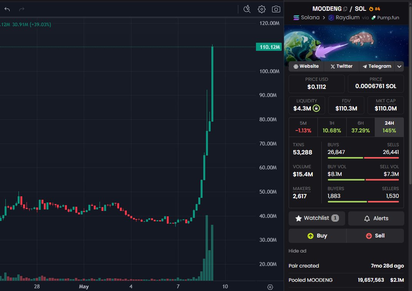Copy MOODENG token address icon
The image size is (412, 291).
click(x=345, y=9)
